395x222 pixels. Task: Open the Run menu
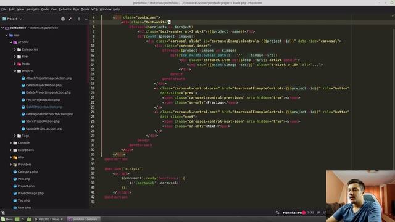pos(76,9)
